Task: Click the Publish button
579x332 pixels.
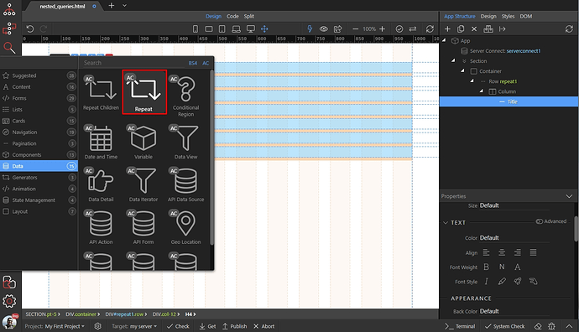Action: (x=234, y=326)
